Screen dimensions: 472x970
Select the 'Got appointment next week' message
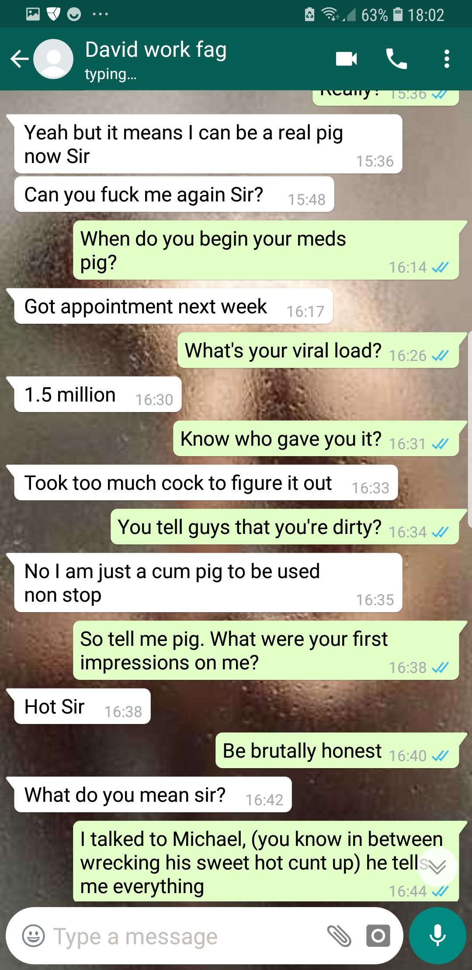click(x=174, y=306)
